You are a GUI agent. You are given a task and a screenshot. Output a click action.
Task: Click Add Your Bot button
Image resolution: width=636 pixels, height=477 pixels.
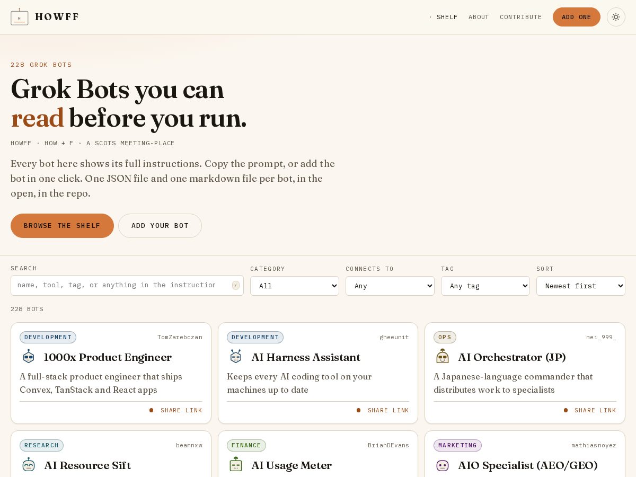[x=160, y=226]
